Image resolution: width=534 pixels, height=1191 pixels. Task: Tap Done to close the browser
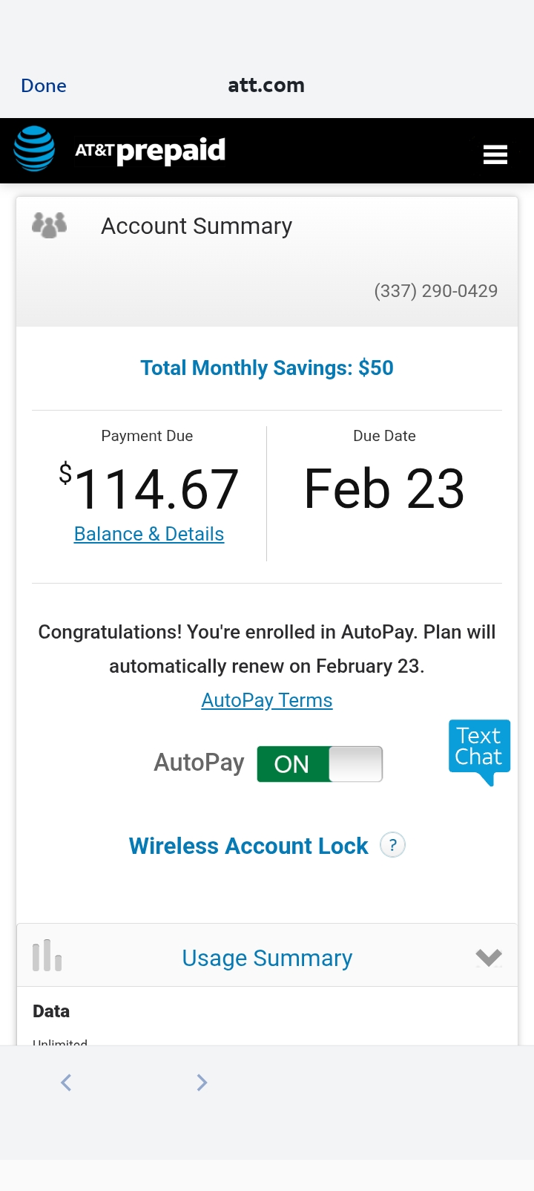point(44,86)
